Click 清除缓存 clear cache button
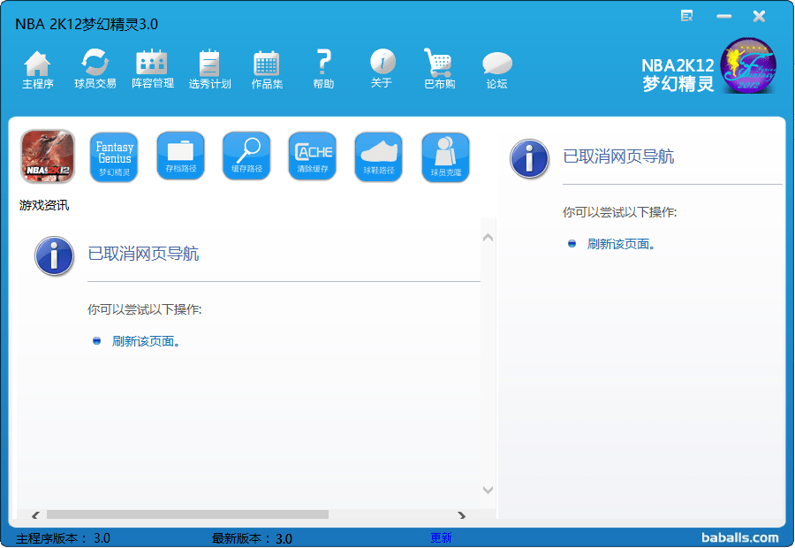 (x=313, y=156)
